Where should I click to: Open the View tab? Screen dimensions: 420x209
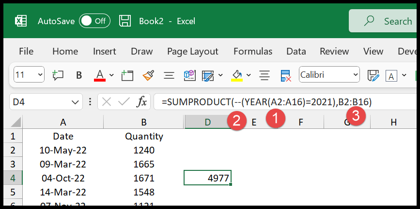coord(373,51)
